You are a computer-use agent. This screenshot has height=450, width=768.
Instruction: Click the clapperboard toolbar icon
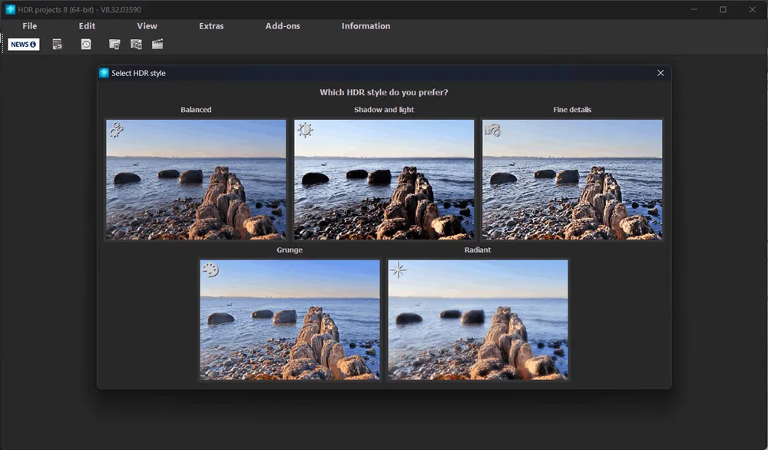point(157,44)
